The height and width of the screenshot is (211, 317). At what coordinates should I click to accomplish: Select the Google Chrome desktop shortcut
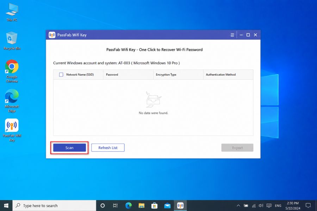tap(12, 71)
